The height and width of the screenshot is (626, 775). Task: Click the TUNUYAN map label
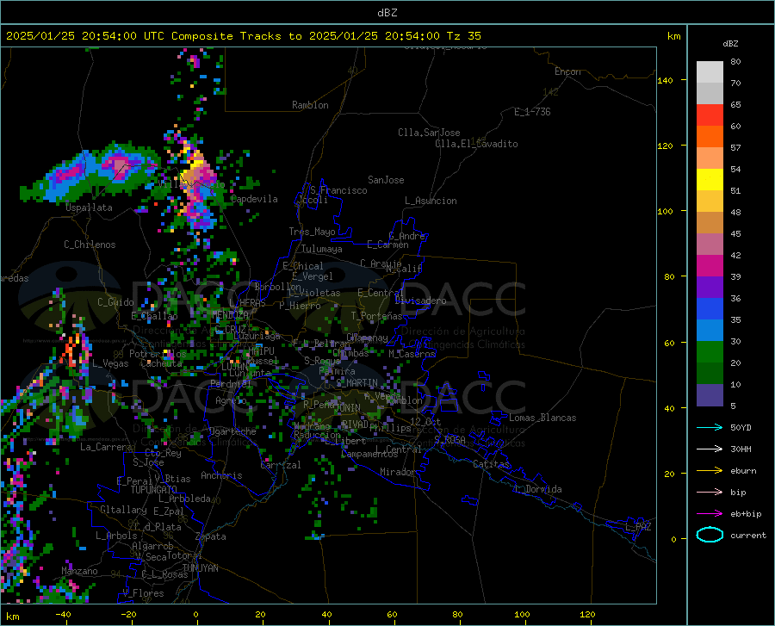200,567
